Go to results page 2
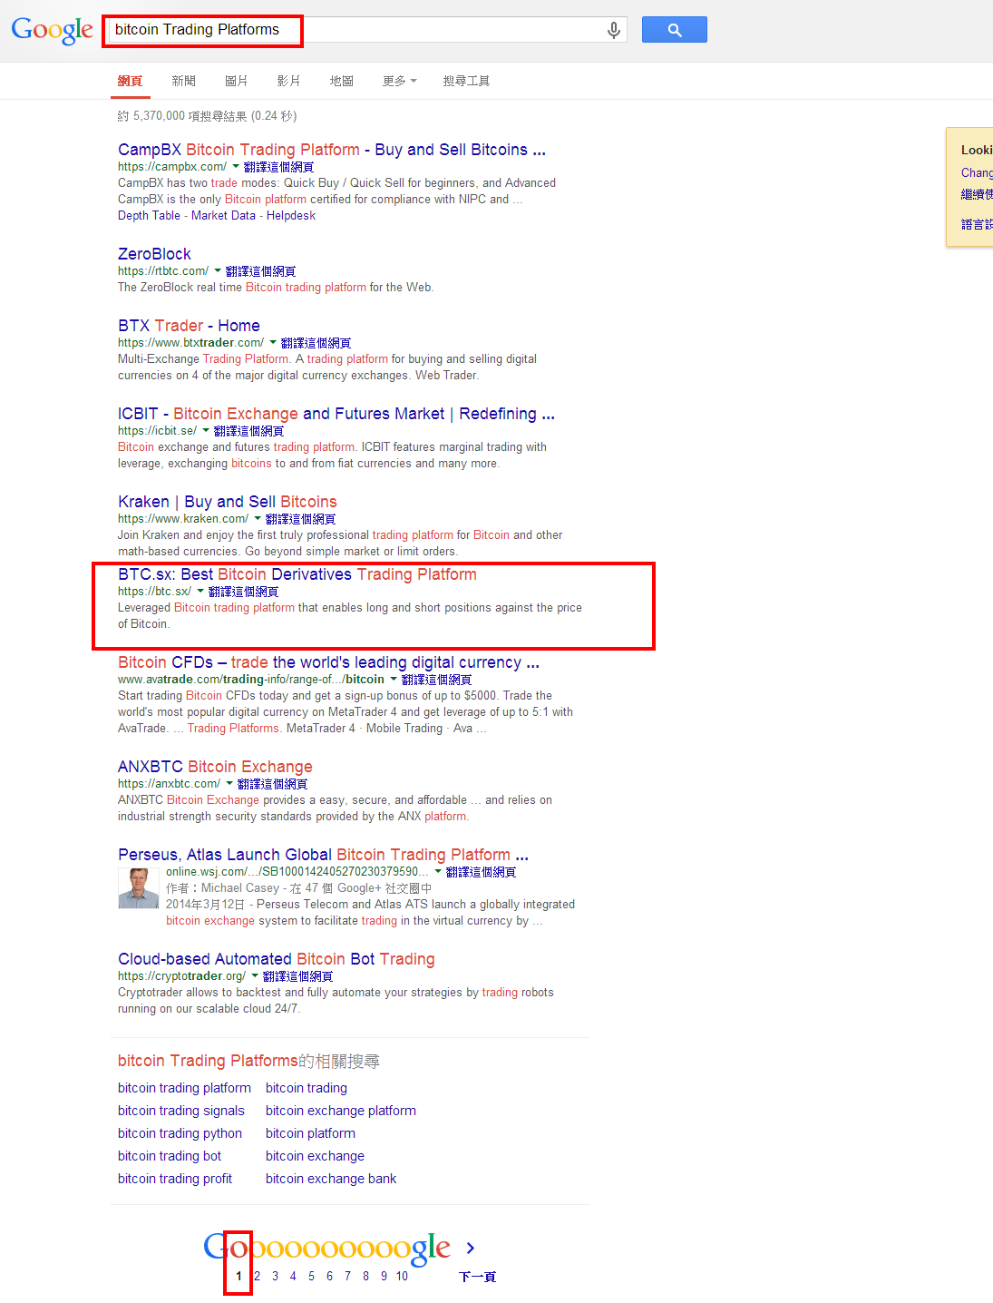The image size is (993, 1303). [257, 1276]
